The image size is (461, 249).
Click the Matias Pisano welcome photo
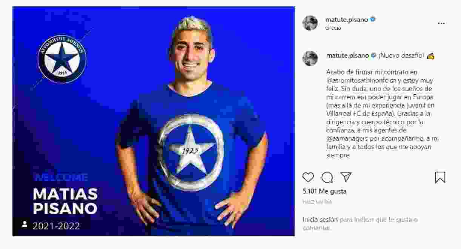154,121
